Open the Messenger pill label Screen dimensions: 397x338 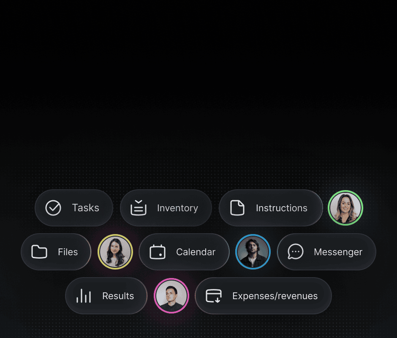pos(338,252)
